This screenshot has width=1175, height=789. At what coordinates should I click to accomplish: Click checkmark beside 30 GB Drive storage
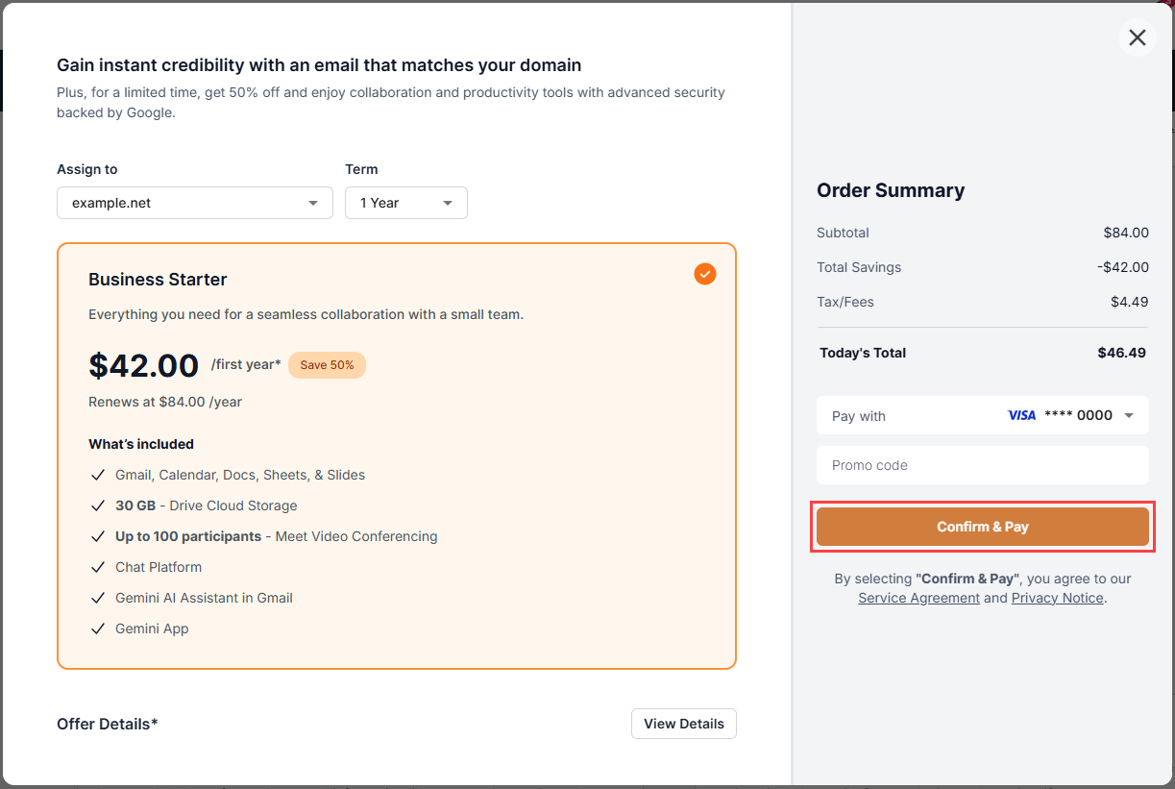[97, 505]
